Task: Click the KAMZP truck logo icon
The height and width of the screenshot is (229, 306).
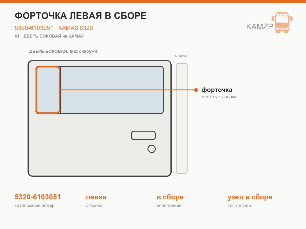Action: (282, 22)
